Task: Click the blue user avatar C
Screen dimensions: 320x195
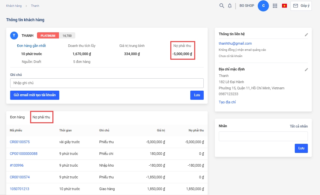Action: [x=263, y=6]
